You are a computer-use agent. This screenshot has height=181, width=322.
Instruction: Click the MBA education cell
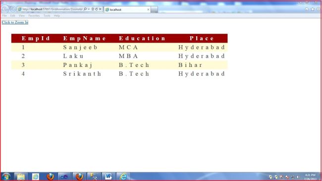(128, 56)
